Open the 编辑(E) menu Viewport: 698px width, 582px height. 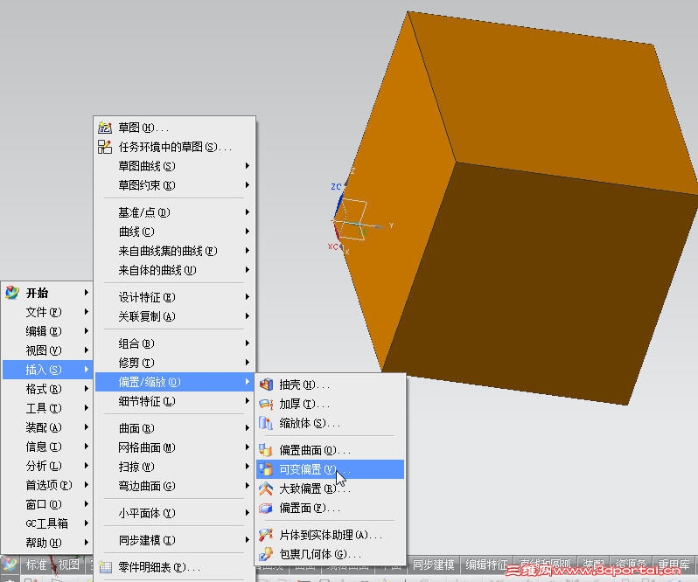tap(47, 331)
